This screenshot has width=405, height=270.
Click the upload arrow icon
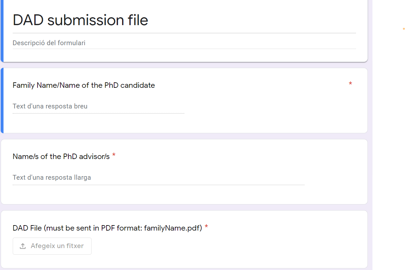(x=23, y=246)
